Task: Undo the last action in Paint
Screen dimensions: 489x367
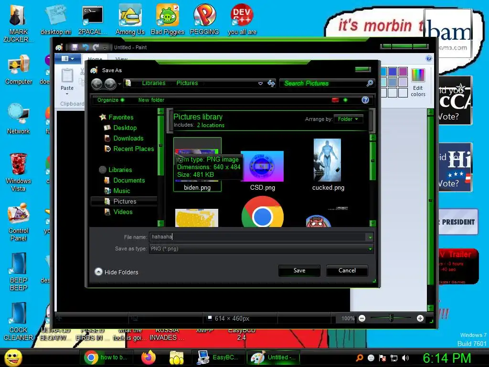Action: tap(85, 47)
